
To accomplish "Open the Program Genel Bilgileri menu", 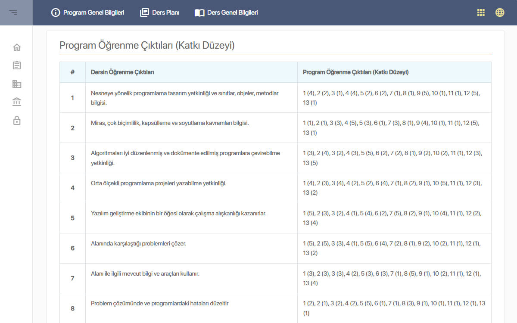I will pos(87,12).
